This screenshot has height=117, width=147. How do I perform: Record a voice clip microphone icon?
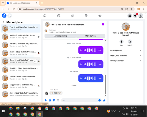coord(46,100)
